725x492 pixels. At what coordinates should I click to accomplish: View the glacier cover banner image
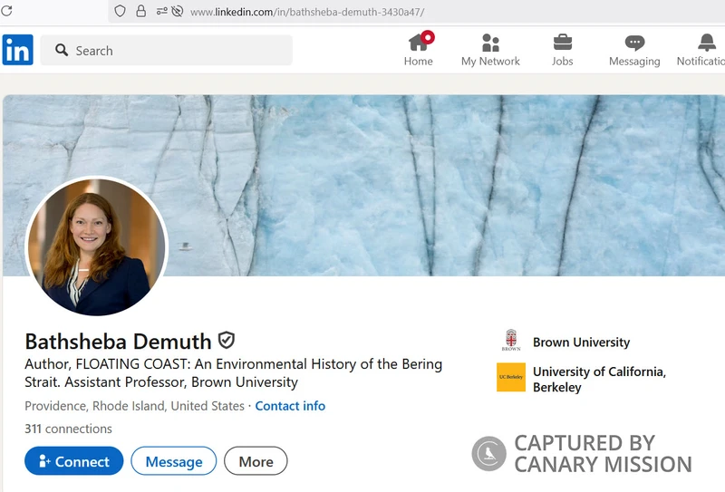[364, 185]
